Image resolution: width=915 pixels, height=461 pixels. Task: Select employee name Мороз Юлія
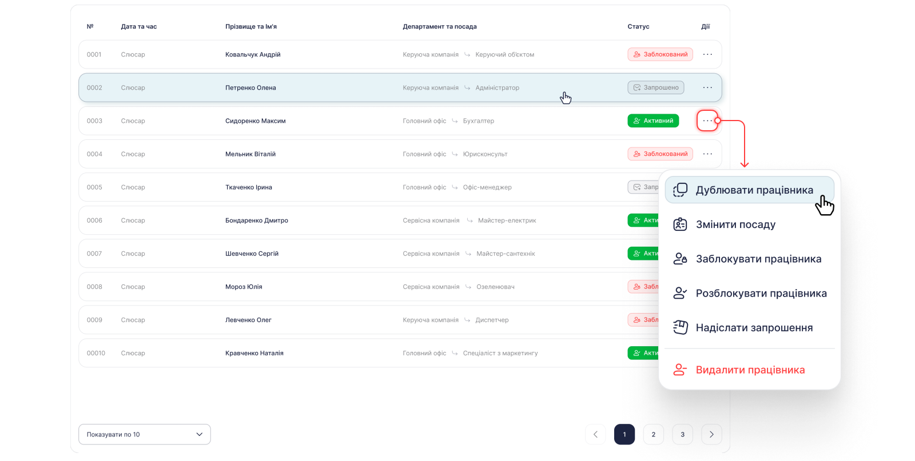point(244,287)
